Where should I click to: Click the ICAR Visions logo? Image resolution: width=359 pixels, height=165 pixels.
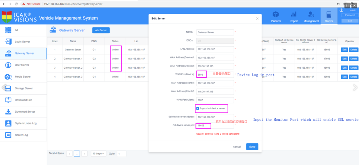click(x=19, y=17)
